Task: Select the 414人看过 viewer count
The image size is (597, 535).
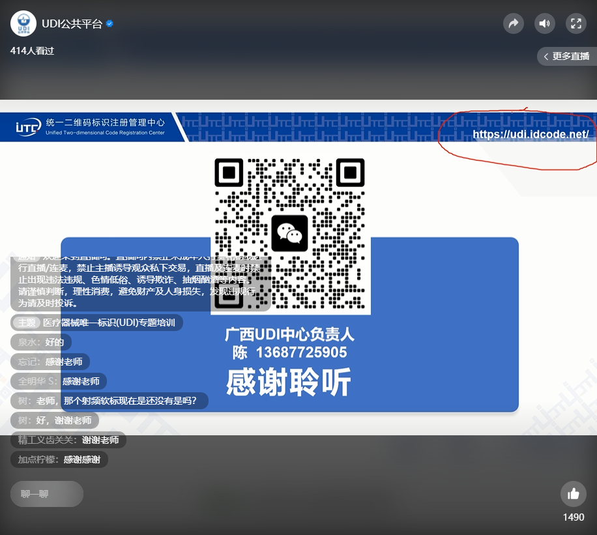Action: (x=32, y=51)
